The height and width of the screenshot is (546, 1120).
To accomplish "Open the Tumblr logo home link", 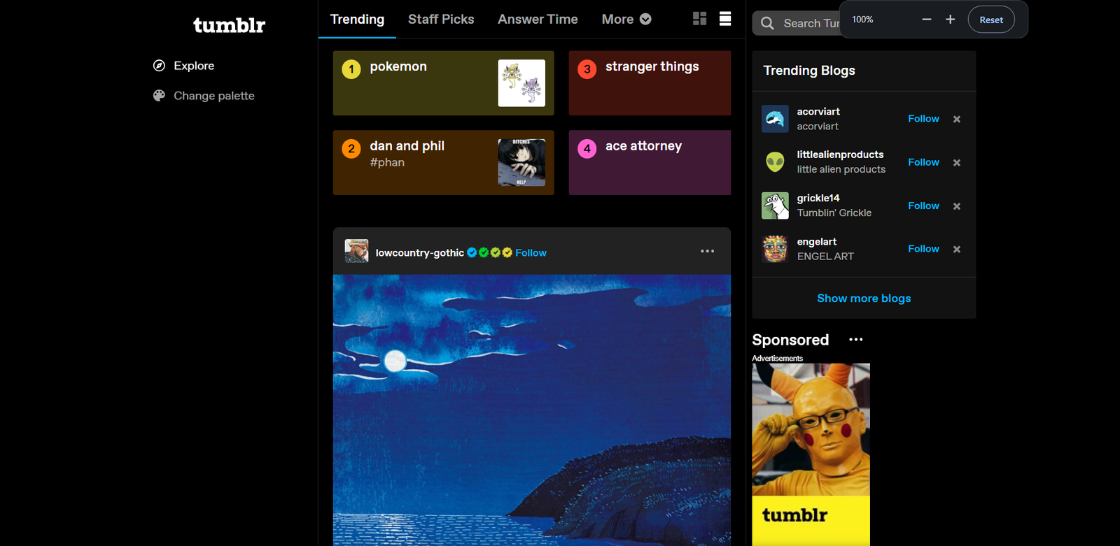I will click(229, 25).
